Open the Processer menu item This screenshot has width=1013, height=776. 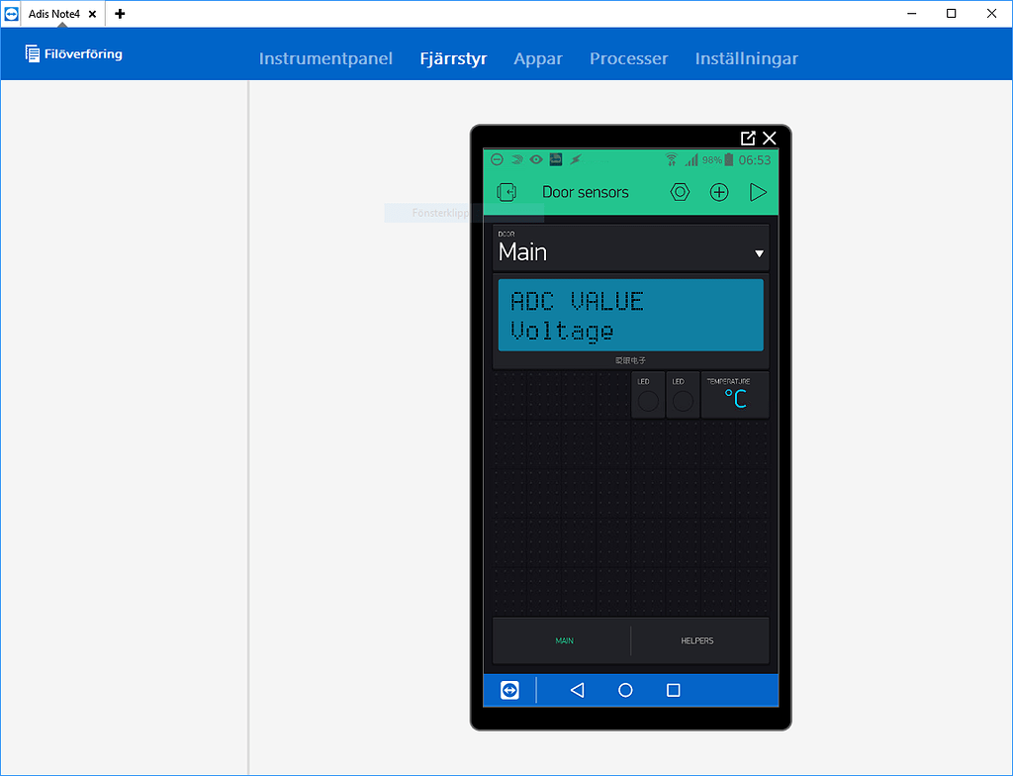coord(628,58)
